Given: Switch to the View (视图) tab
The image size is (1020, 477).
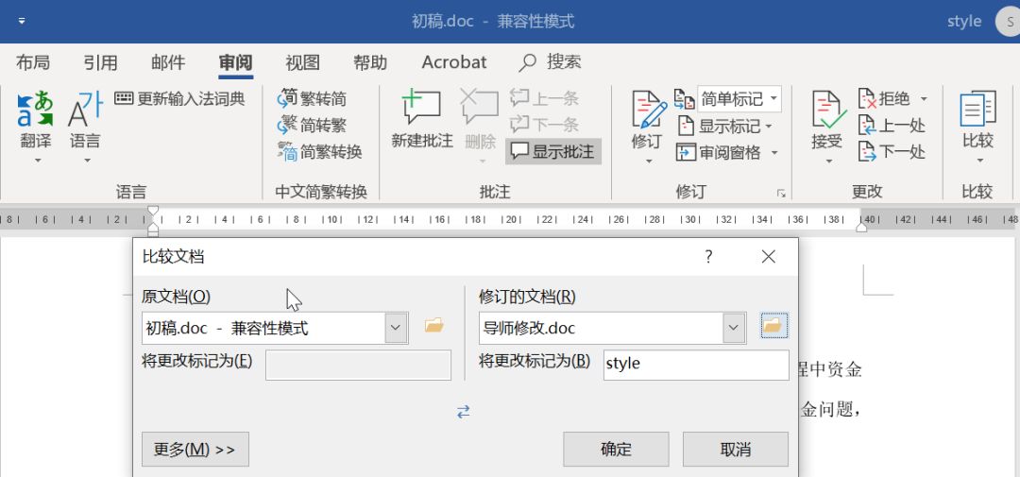Looking at the screenshot, I should pos(303,62).
